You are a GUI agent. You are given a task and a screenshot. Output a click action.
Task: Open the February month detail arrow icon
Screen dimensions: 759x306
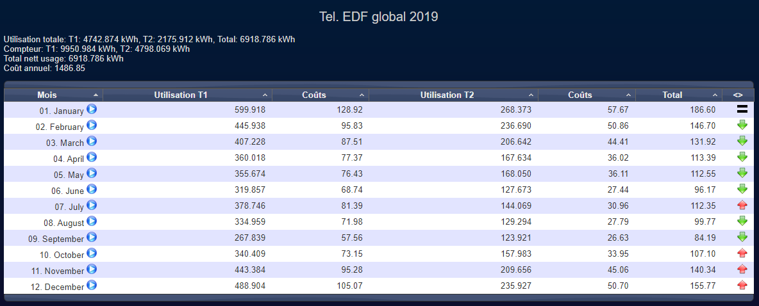pos(92,125)
